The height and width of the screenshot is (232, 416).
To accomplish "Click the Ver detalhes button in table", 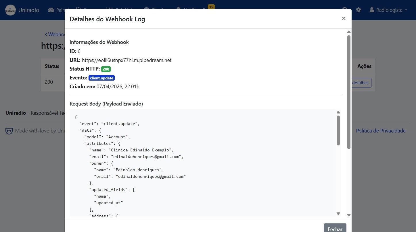I will pos(360,83).
